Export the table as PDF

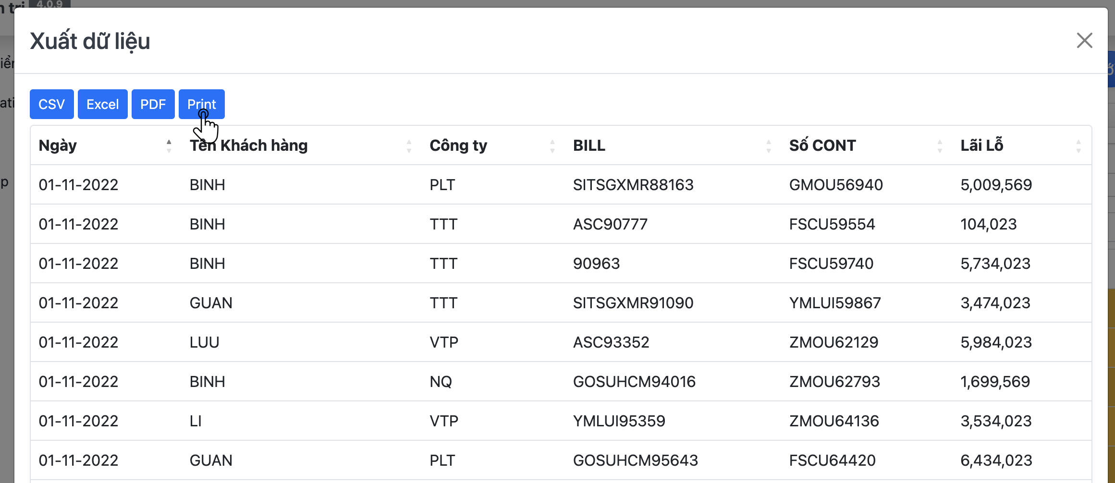pyautogui.click(x=153, y=104)
